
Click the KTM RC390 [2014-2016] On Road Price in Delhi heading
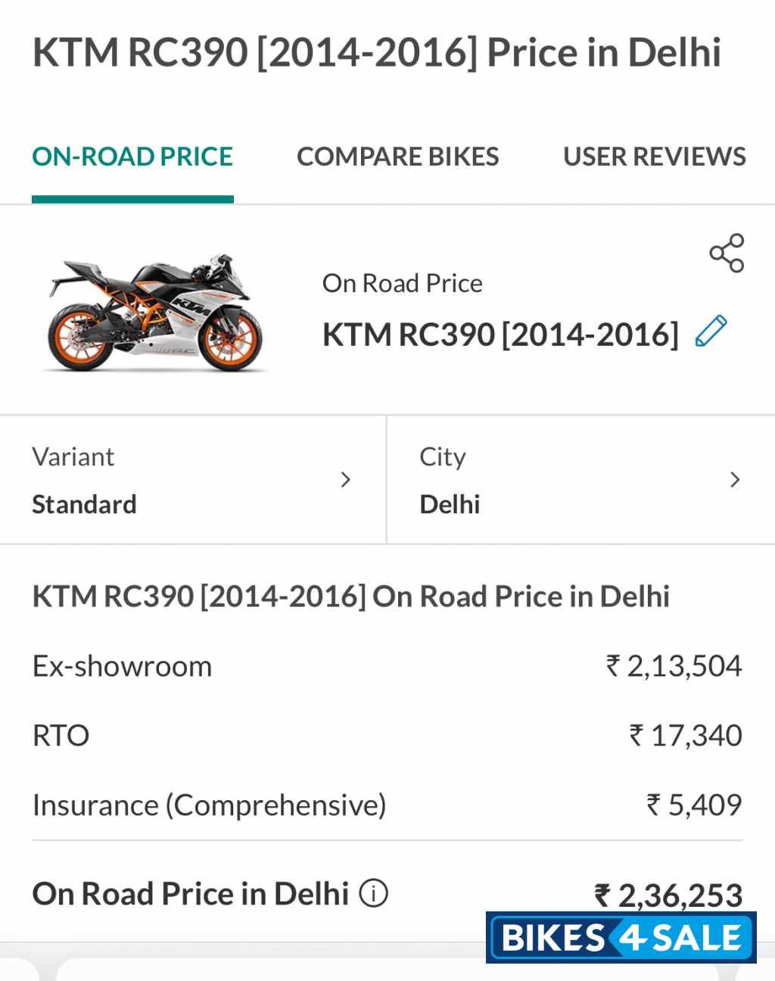(350, 596)
